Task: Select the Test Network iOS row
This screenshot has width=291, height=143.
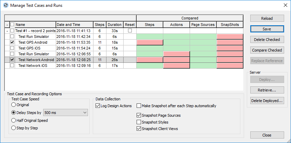Action: (x=33, y=66)
